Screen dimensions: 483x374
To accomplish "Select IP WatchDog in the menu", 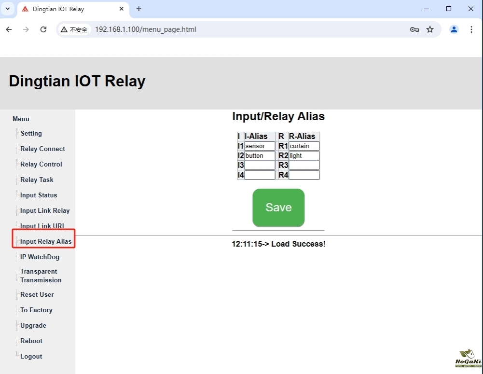I will click(40, 257).
